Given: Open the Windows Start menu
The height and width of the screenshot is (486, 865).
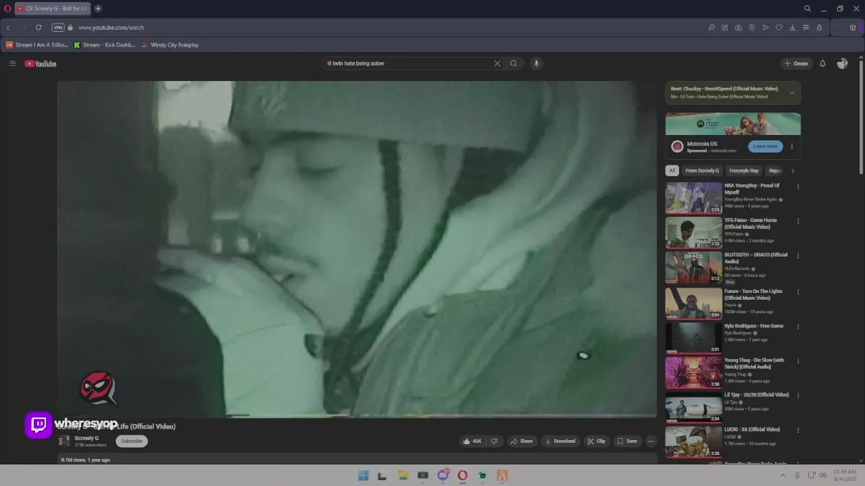Looking at the screenshot, I should 364,476.
